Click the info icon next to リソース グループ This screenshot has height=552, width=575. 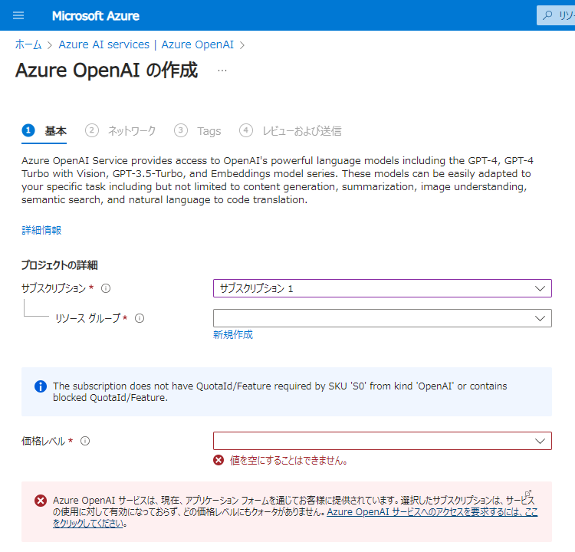click(x=140, y=318)
